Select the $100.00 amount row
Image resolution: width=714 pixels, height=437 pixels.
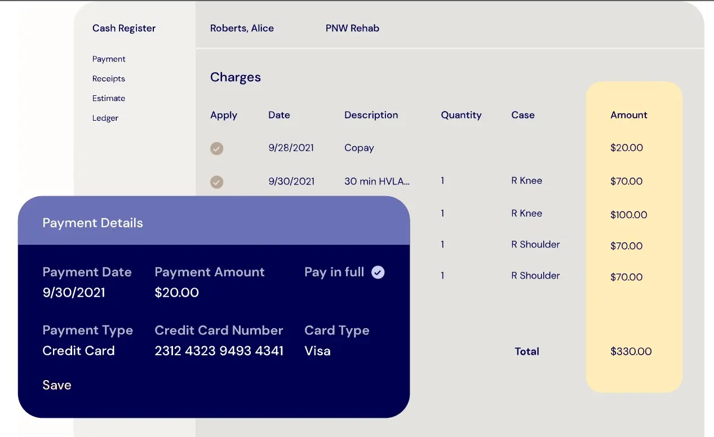point(628,215)
